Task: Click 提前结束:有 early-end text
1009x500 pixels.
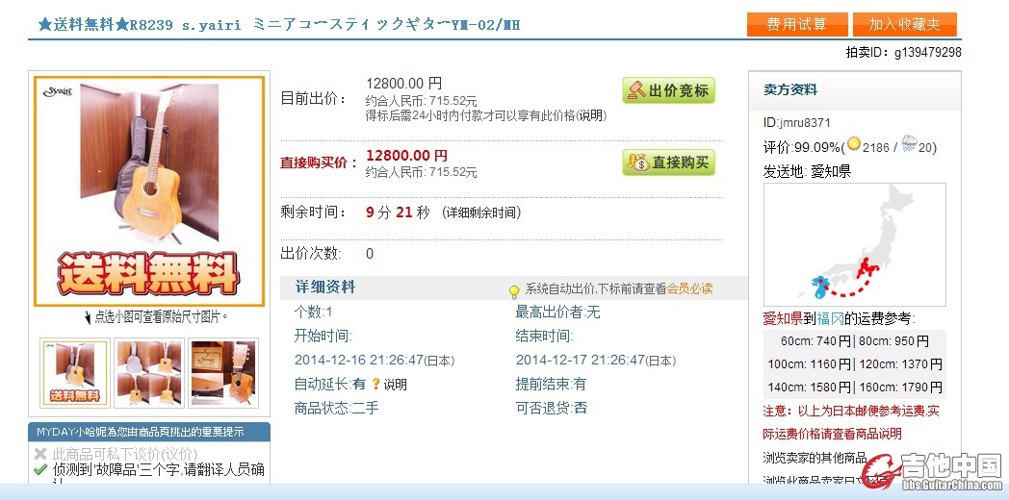Action: 552,385
